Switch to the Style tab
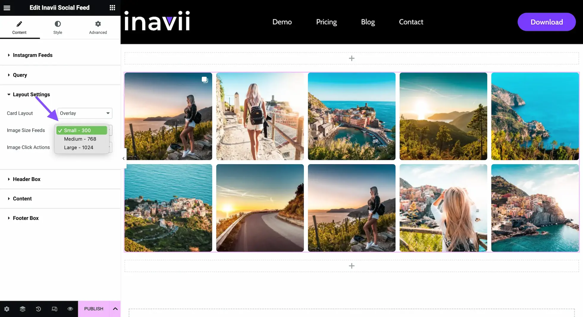583x317 pixels. click(x=58, y=27)
